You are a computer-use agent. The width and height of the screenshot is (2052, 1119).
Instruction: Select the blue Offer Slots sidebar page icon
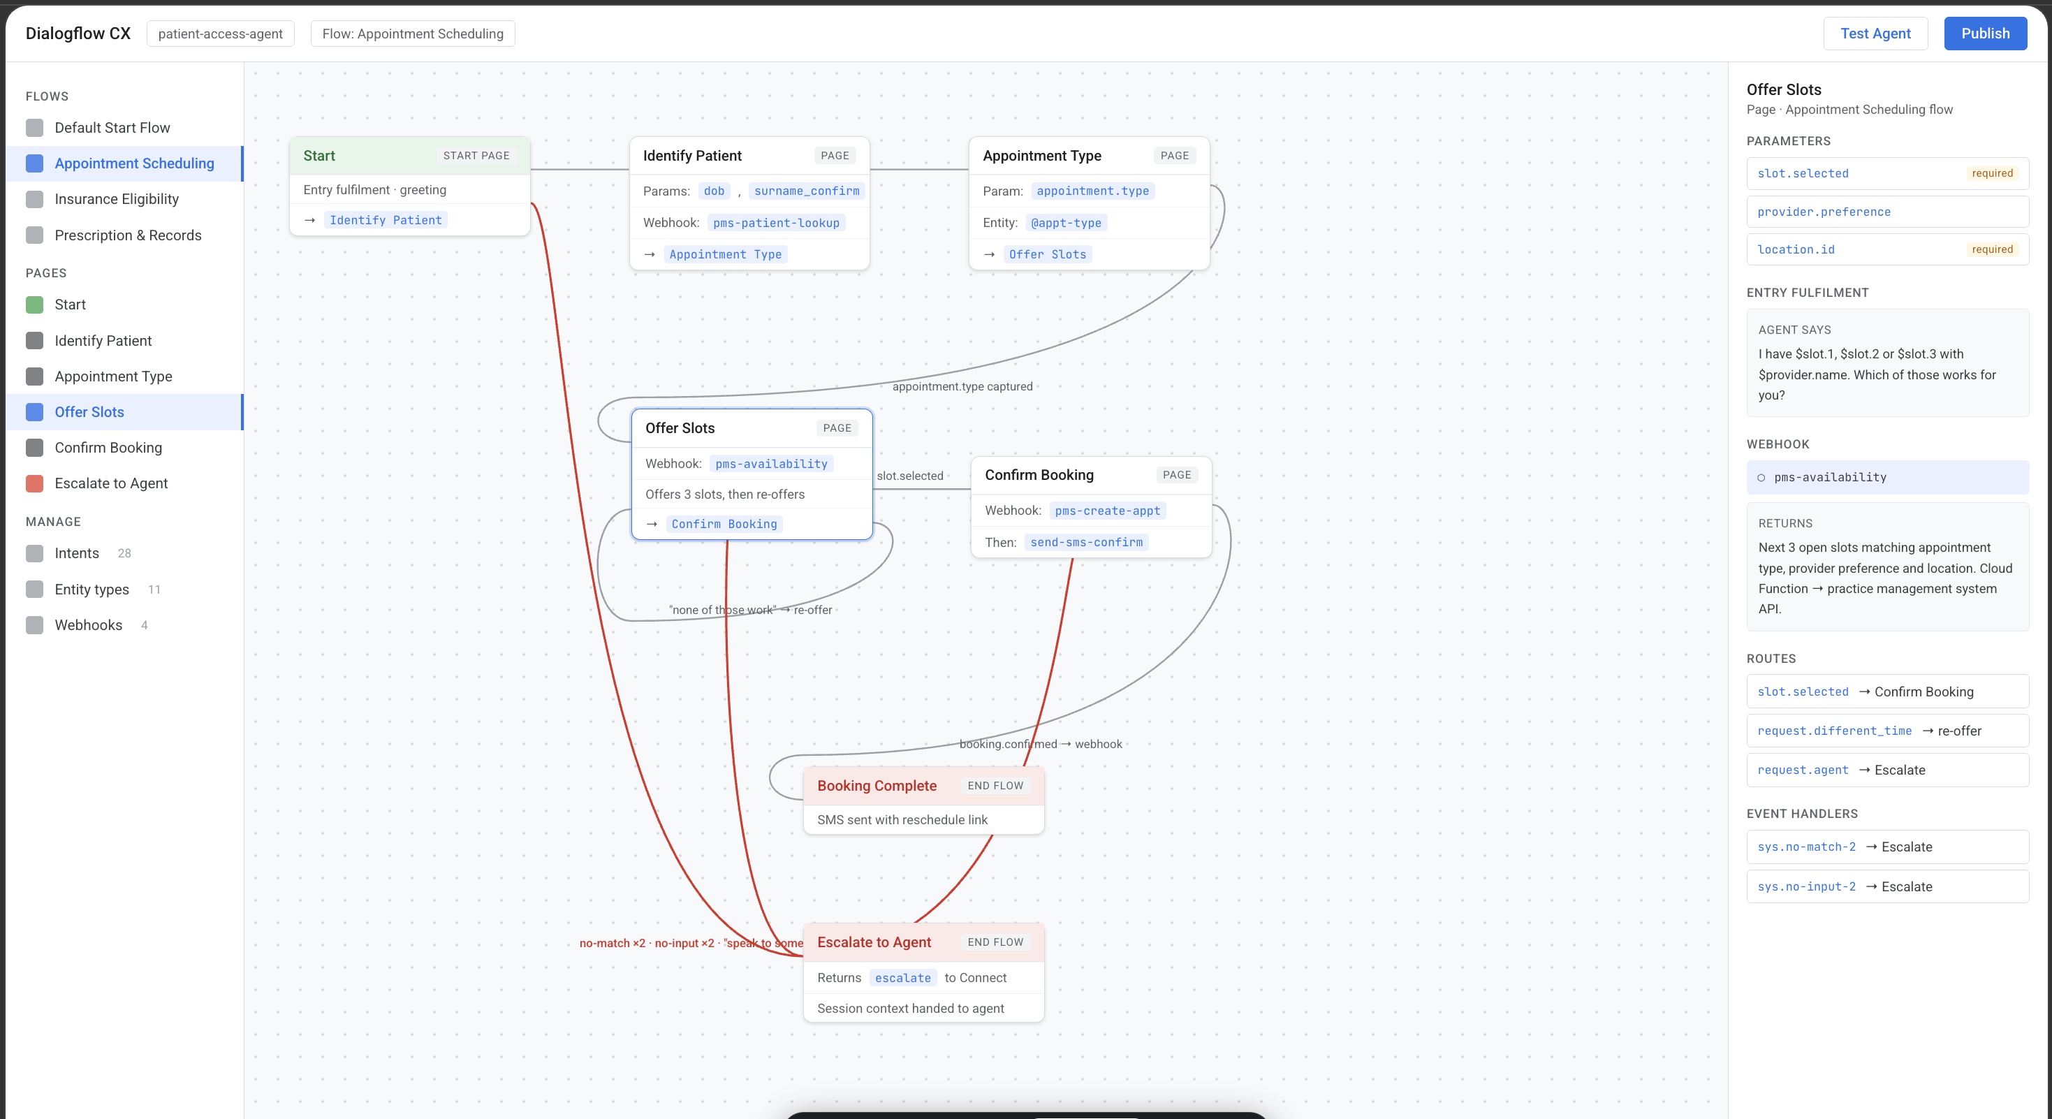coord(34,411)
